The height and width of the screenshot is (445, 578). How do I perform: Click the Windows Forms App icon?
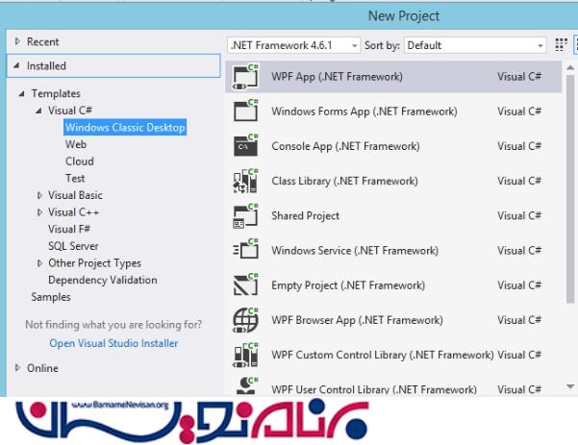click(246, 111)
